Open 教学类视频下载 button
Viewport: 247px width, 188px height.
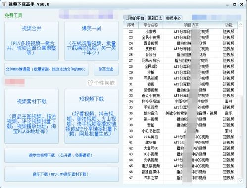61,155
